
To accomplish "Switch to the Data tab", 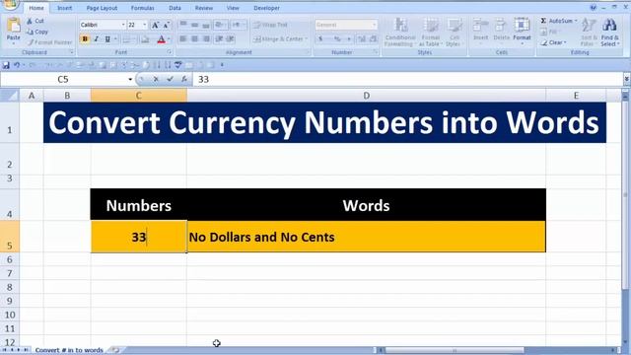I will [x=175, y=8].
